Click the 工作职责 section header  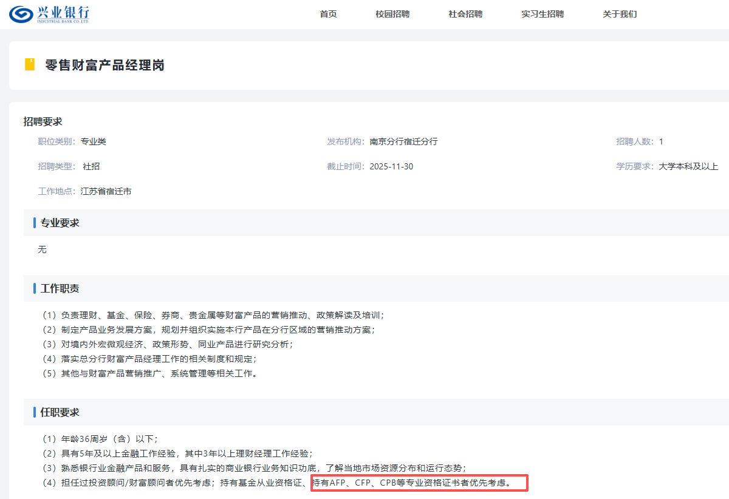[60, 288]
